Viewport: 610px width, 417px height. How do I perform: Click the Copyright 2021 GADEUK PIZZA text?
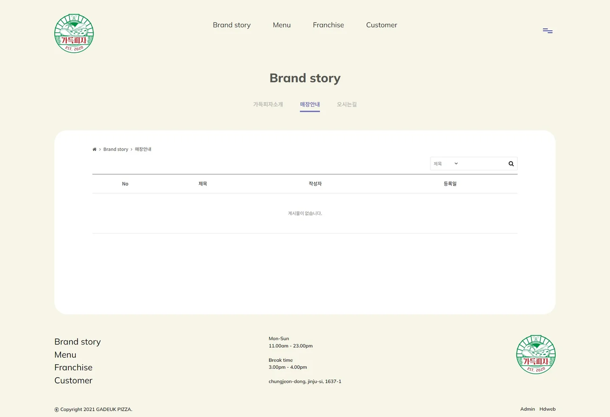[93, 409]
